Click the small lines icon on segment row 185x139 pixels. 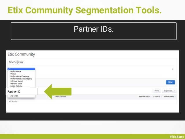173,69
